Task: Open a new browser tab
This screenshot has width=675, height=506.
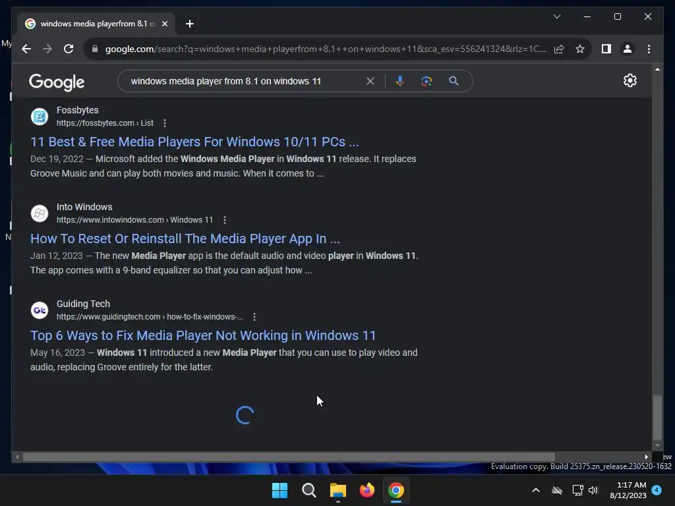Action: (189, 24)
